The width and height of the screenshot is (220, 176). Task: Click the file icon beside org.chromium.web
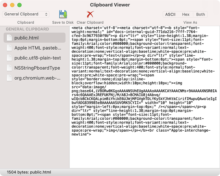9,78
